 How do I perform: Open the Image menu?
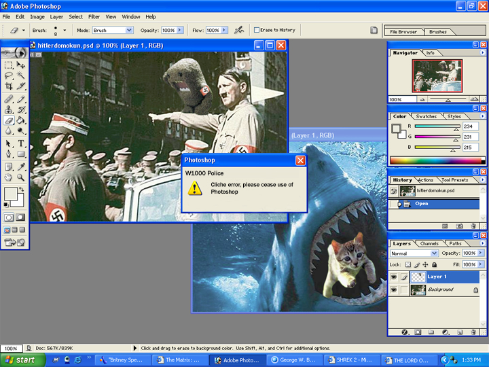pos(37,17)
